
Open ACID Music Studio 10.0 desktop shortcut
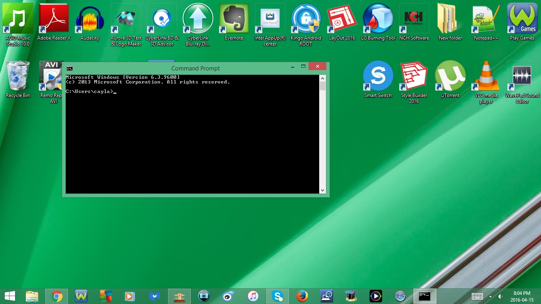pos(18,24)
